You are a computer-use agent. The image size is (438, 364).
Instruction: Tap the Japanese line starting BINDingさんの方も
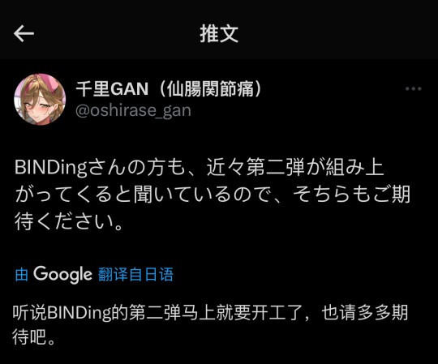coord(200,168)
